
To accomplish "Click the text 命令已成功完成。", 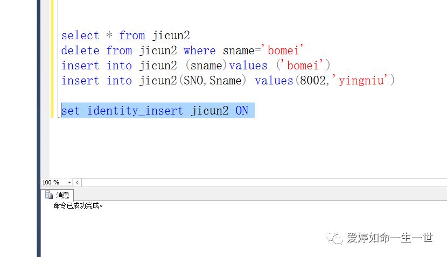I will [78, 205].
